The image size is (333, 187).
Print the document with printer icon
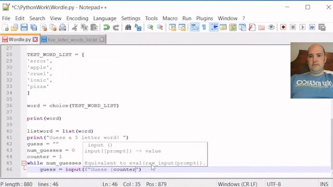coord(62,28)
